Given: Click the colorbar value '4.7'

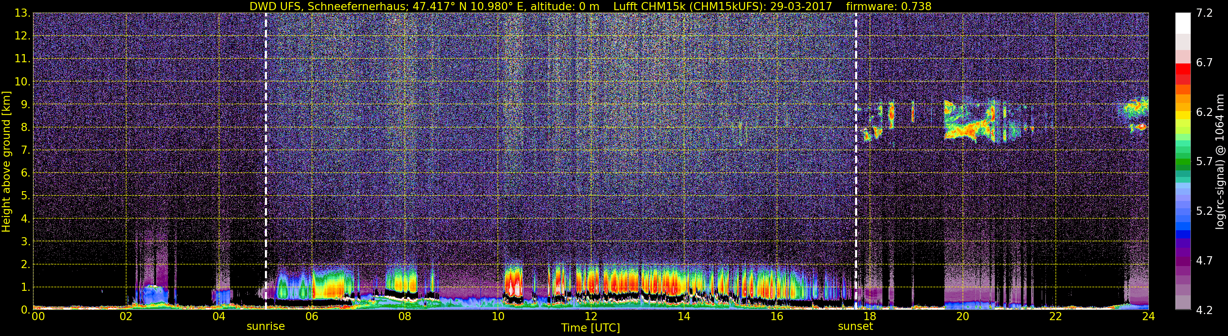Looking at the screenshot, I should pos(1204,260).
